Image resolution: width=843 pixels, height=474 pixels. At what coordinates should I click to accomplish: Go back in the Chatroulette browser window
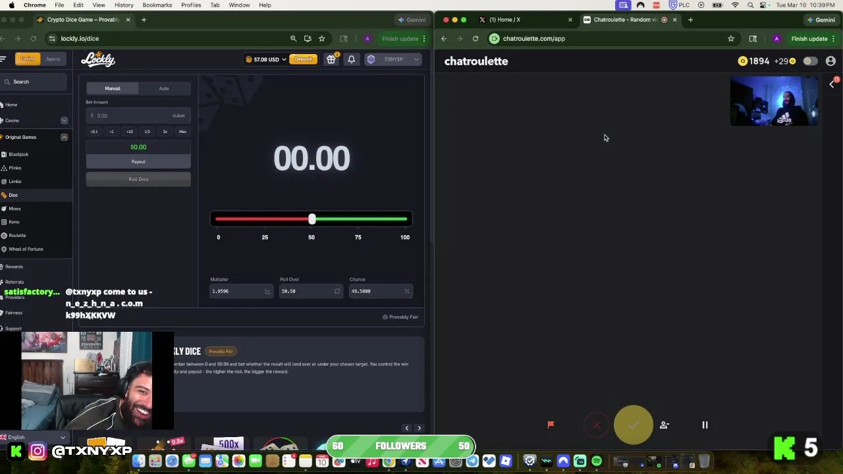coord(444,39)
